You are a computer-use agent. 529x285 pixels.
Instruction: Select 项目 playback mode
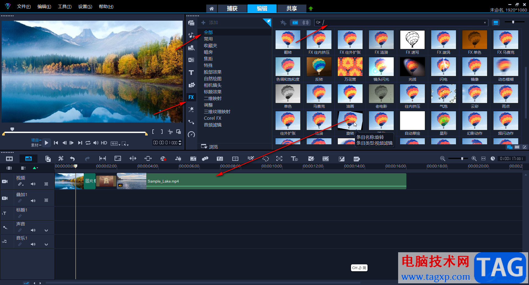[36, 140]
